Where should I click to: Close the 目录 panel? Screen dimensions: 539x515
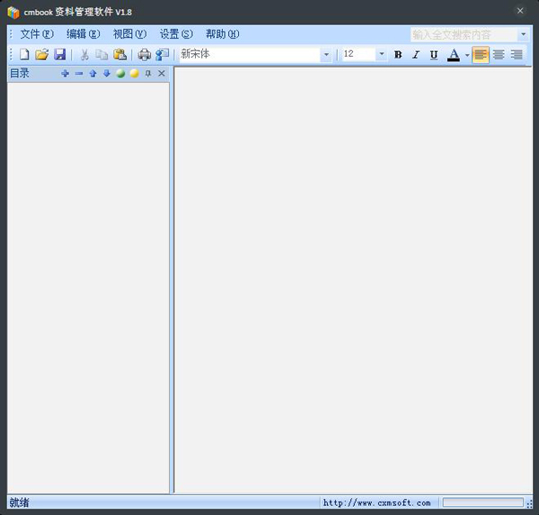point(162,74)
